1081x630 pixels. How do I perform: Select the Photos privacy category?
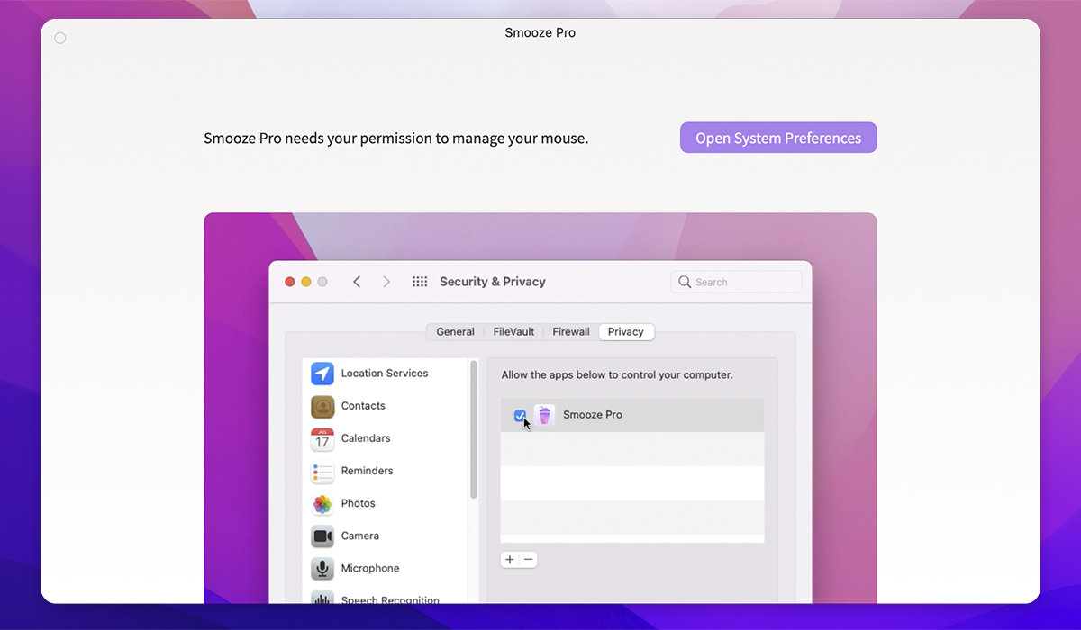[x=359, y=503]
